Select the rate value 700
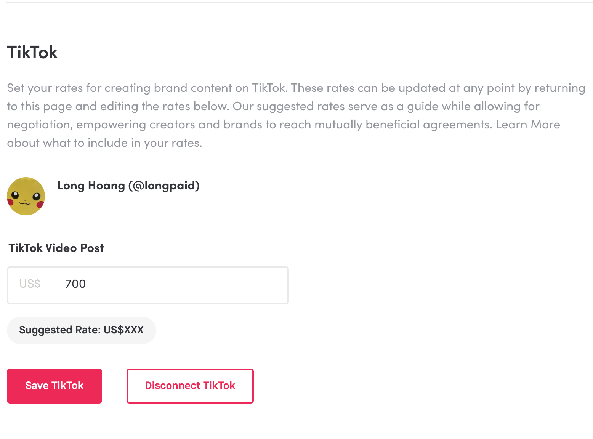The width and height of the screenshot is (593, 439). pos(75,284)
